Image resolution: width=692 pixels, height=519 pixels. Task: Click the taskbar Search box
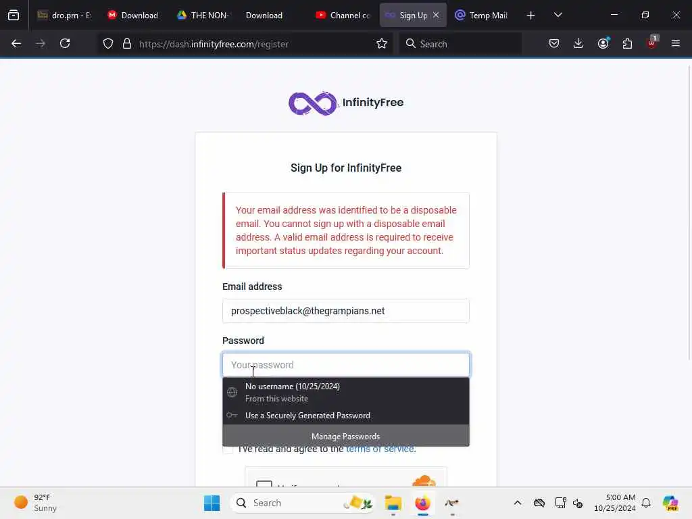302,503
